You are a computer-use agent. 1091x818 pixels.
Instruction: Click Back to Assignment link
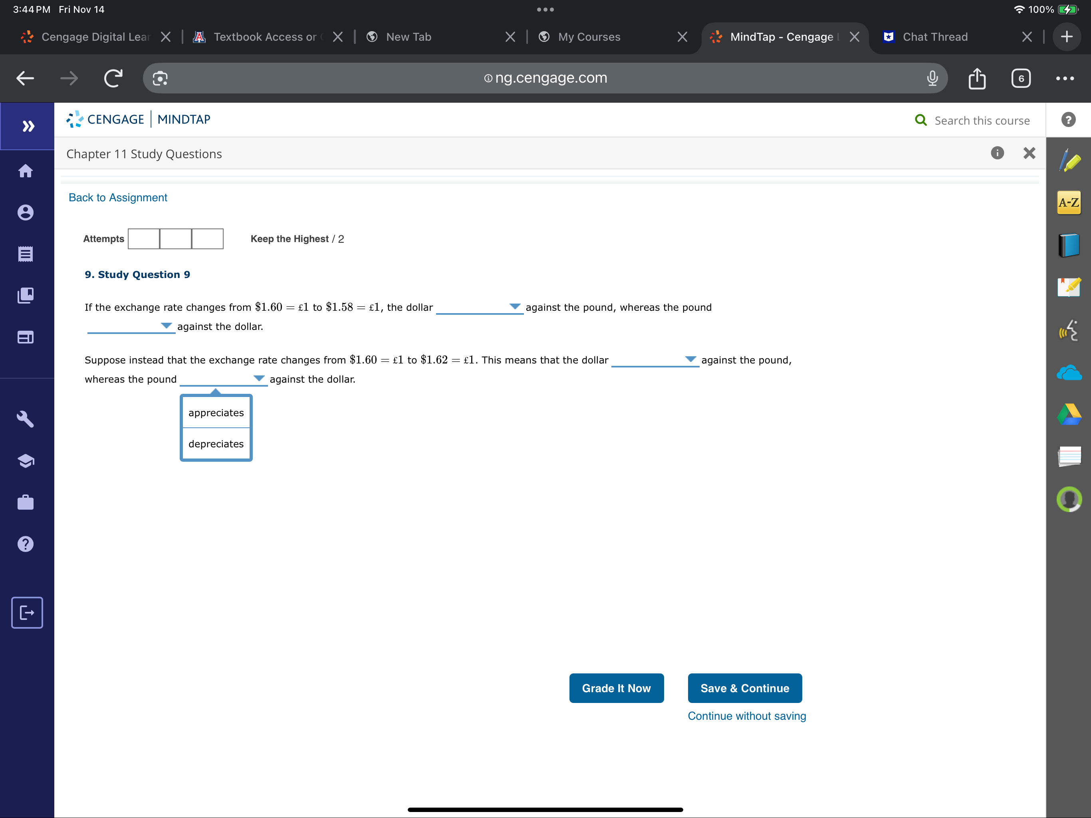point(118,197)
